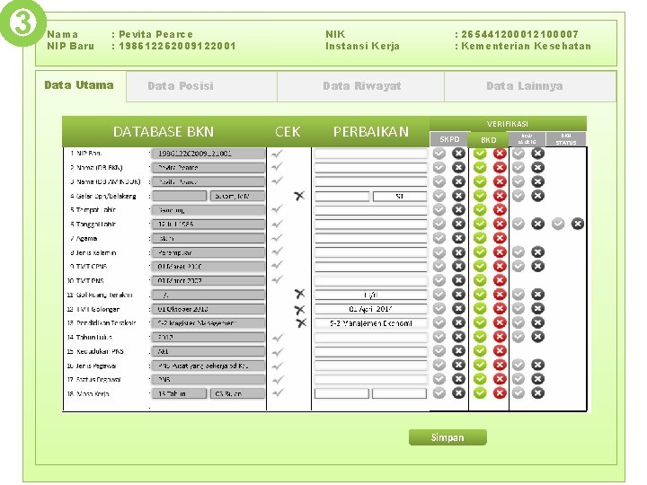
Task: Reject Nama (DB BKN) in SKPD column
Action: click(458, 167)
